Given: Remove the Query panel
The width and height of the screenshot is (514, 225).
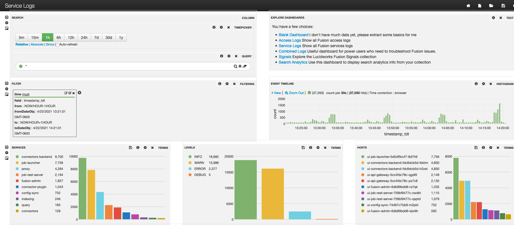Looking at the screenshot, I should pyautogui.click(x=236, y=56).
